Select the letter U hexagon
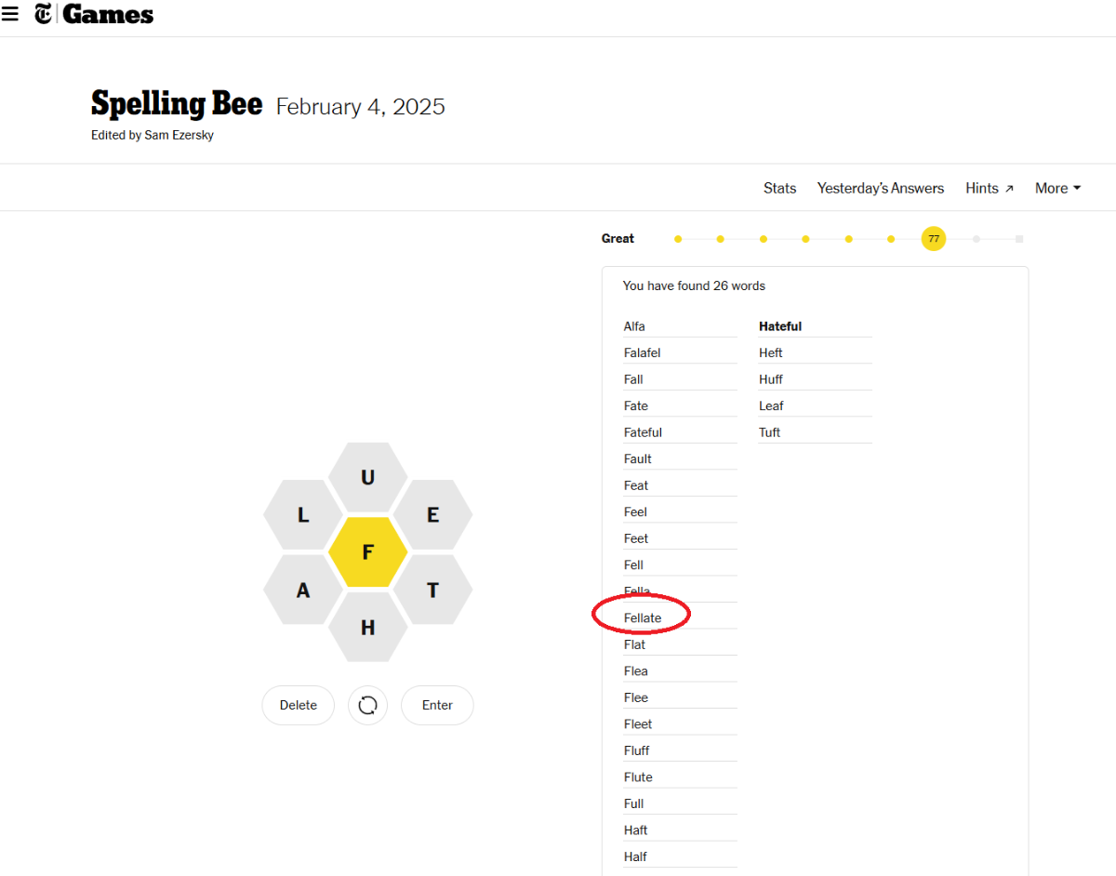Image resolution: width=1116 pixels, height=876 pixels. tap(367, 477)
